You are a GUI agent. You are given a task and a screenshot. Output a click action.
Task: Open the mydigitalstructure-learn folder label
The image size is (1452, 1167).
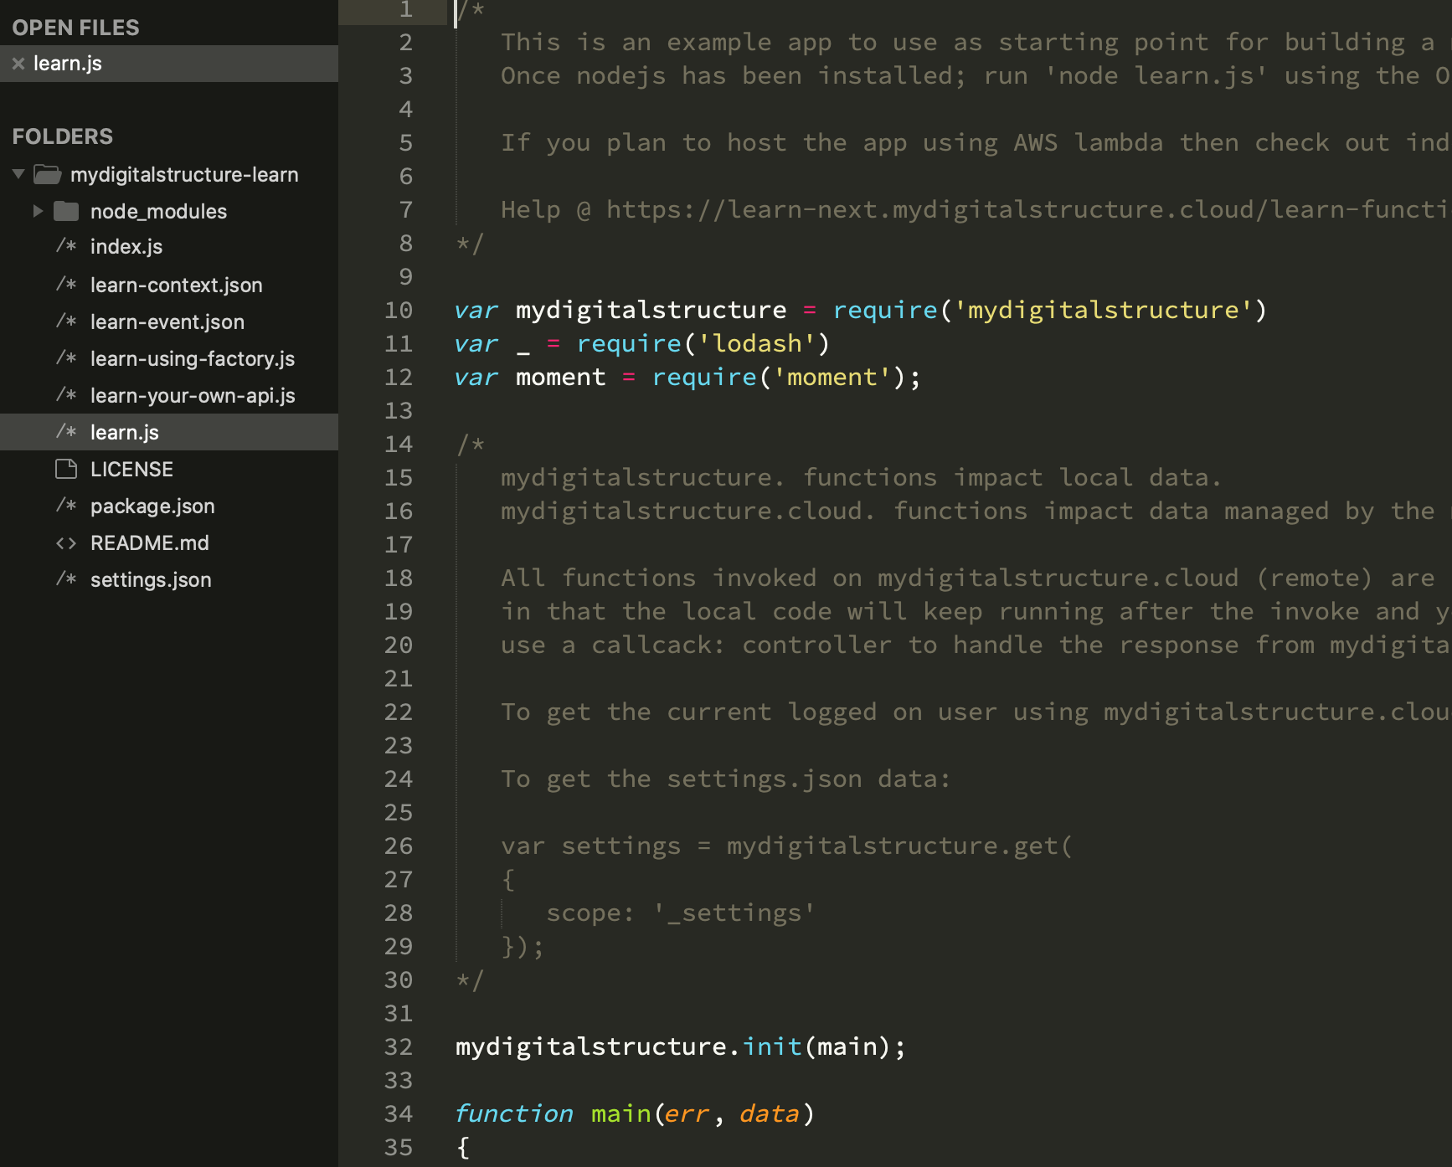(x=184, y=174)
